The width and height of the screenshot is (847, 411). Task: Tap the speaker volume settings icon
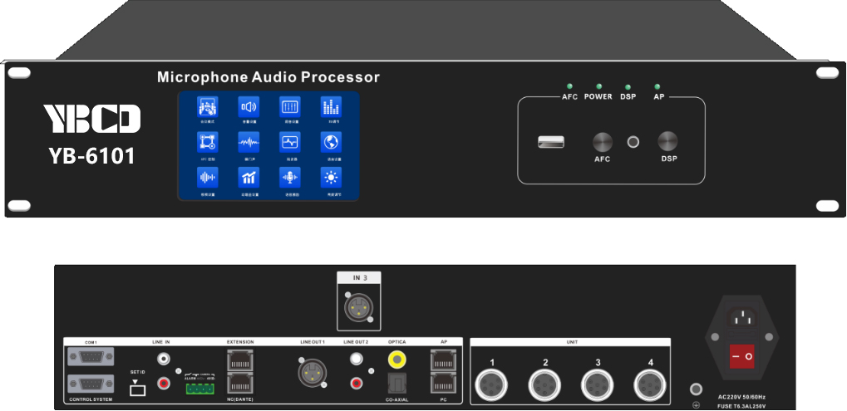(249, 107)
